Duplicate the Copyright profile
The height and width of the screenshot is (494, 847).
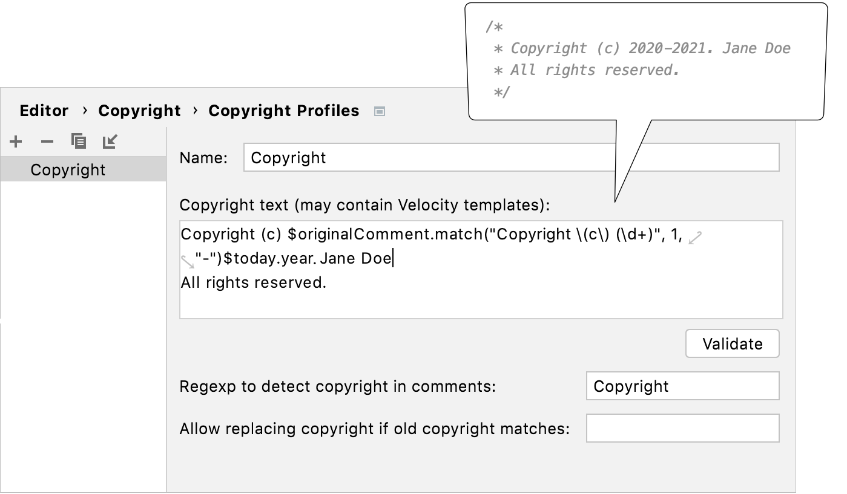77,141
